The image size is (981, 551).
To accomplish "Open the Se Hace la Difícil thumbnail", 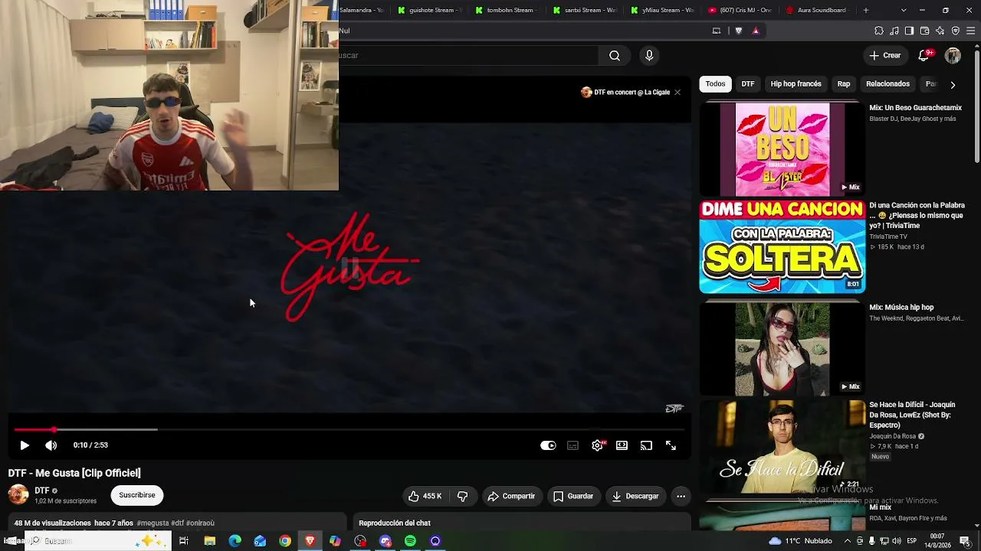I will click(783, 447).
